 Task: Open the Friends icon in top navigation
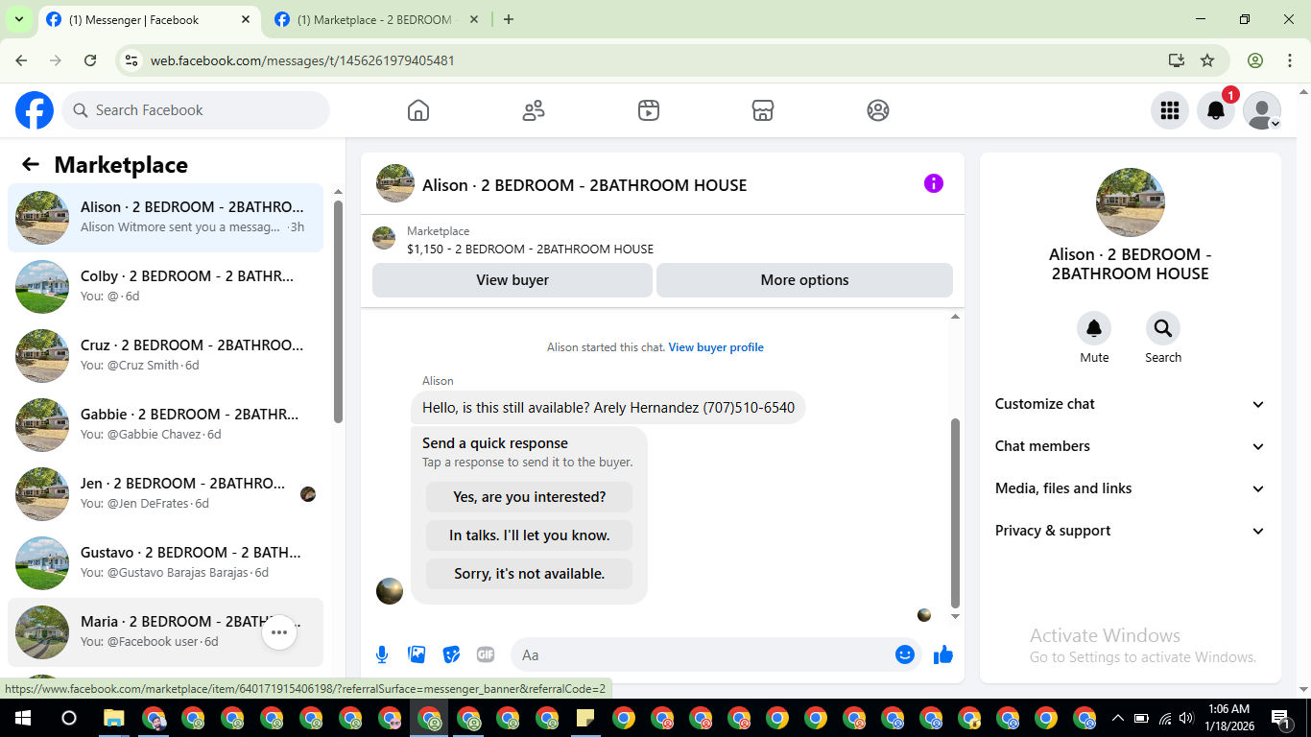coord(534,110)
